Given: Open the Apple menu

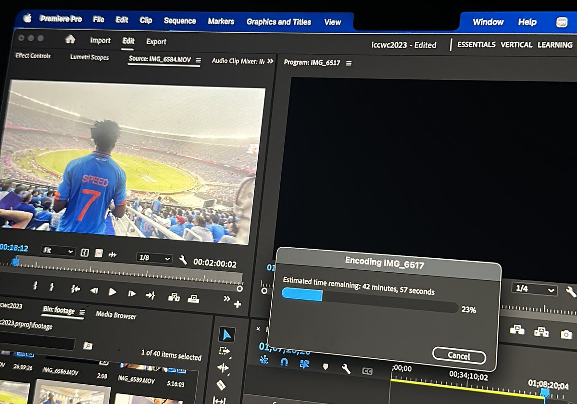Looking at the screenshot, I should click(27, 18).
